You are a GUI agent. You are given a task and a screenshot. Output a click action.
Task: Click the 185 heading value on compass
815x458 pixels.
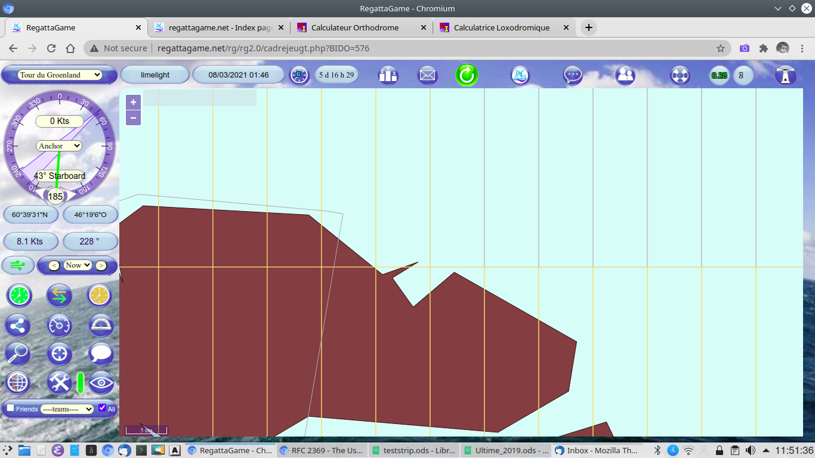[x=55, y=196]
